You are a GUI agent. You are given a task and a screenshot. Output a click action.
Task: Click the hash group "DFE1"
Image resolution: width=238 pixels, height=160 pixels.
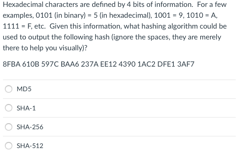pos(166,64)
